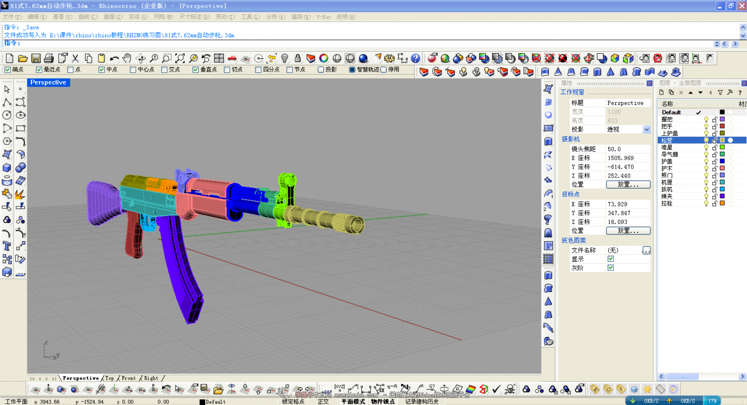
Task: Click the 握把 layer purple color swatch
Action: coord(722,119)
